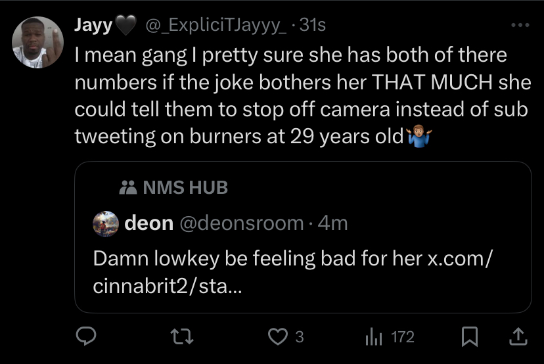Open Jayy's profile picture
This screenshot has height=364, width=544.
[x=37, y=42]
